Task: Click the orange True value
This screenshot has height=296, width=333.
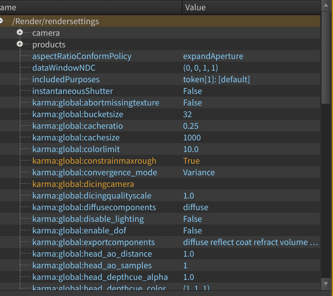Action: coord(192,161)
